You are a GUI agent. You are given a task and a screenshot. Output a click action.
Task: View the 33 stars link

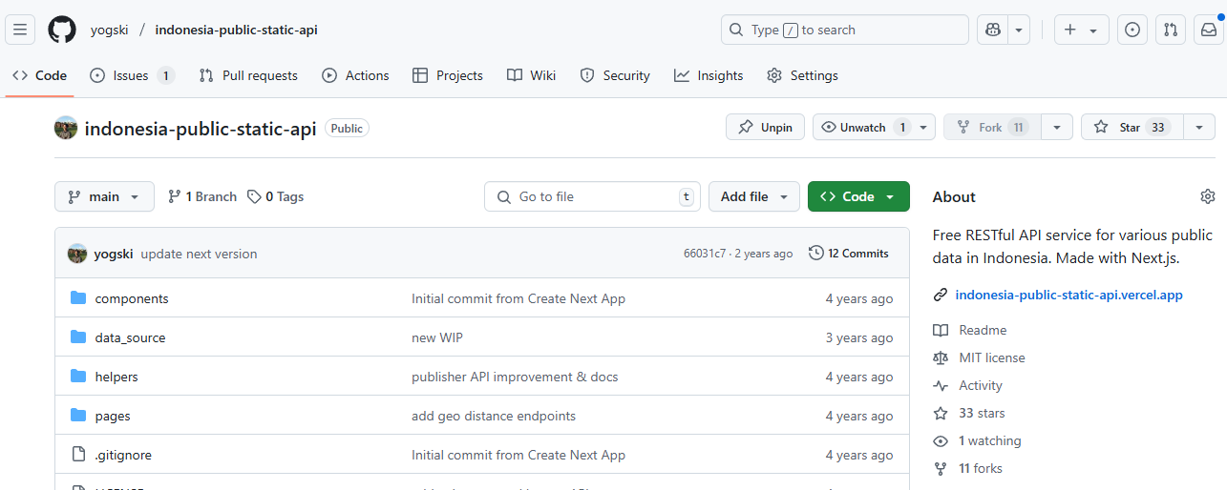(969, 413)
